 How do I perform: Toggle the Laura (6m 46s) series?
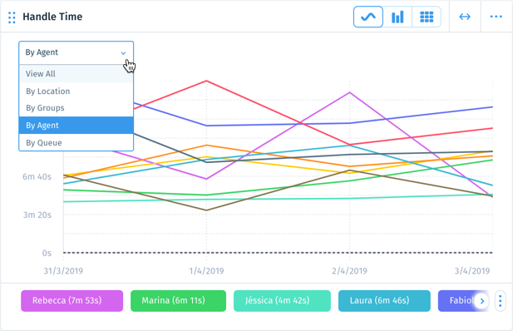pos(384,300)
